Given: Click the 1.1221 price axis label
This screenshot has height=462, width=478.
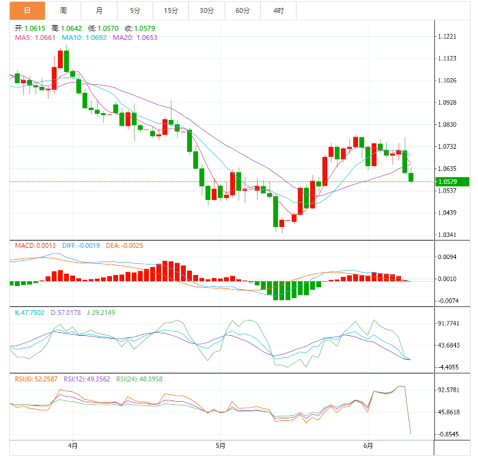Looking at the screenshot, I should click(x=447, y=36).
